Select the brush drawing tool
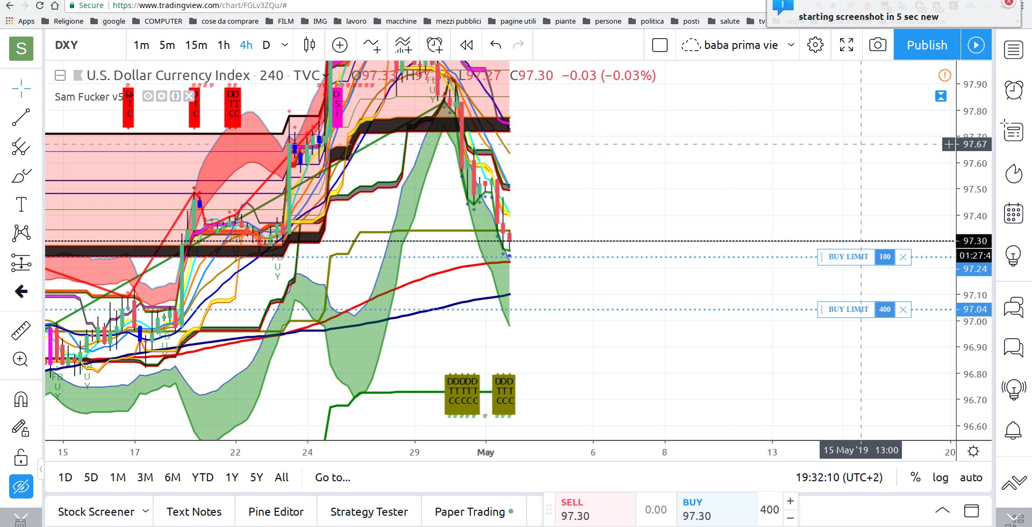 21,176
